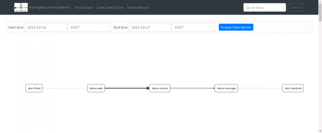Open the View Saved Trace page
Viewport: 322px width, 133px height.
(x=110, y=7)
